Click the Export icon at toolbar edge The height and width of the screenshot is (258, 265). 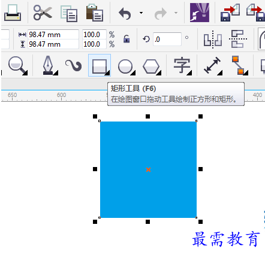256,13
